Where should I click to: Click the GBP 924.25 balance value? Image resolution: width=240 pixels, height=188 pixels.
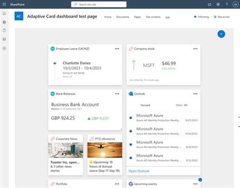tap(63, 118)
